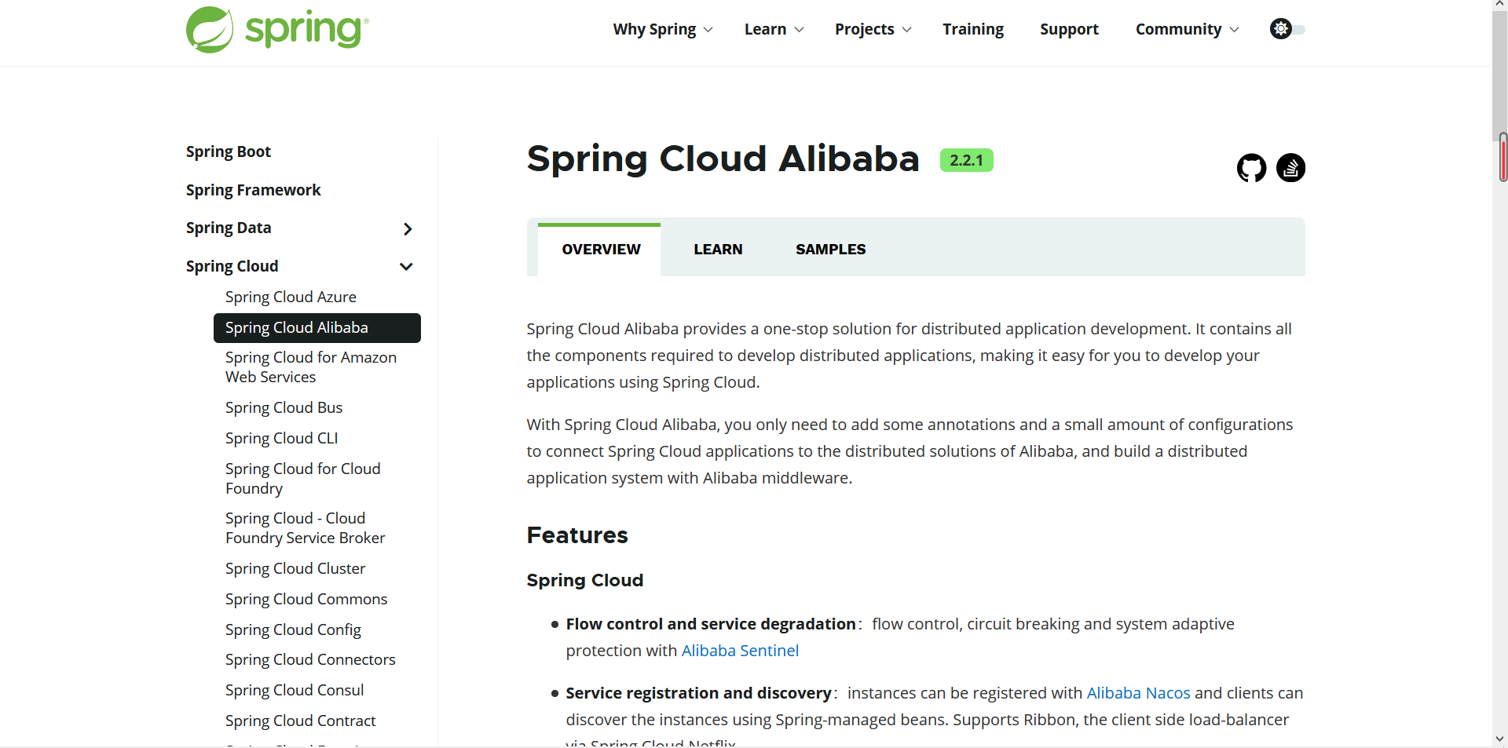Click the Spring logo
The width and height of the screenshot is (1508, 748).
pos(277,30)
